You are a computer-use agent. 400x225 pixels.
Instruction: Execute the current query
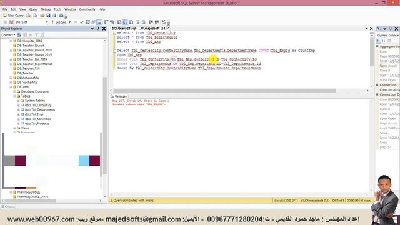[59, 22]
